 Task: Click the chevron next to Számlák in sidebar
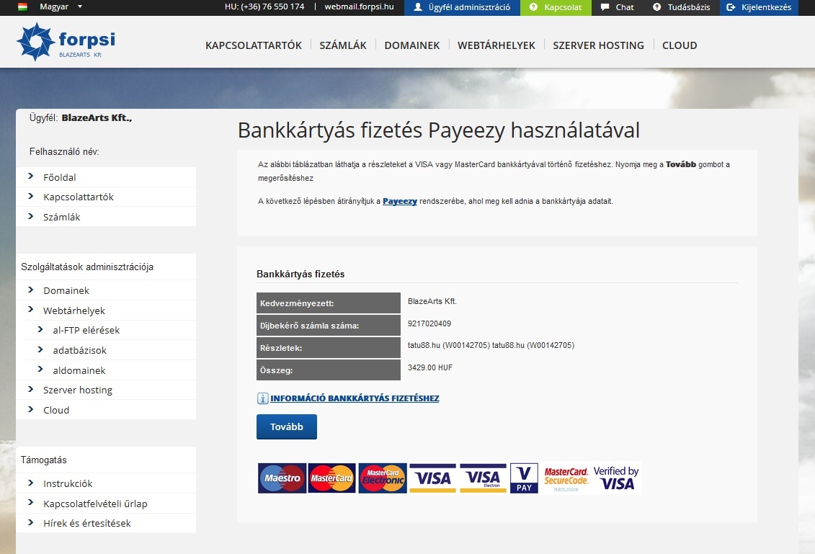[31, 217]
